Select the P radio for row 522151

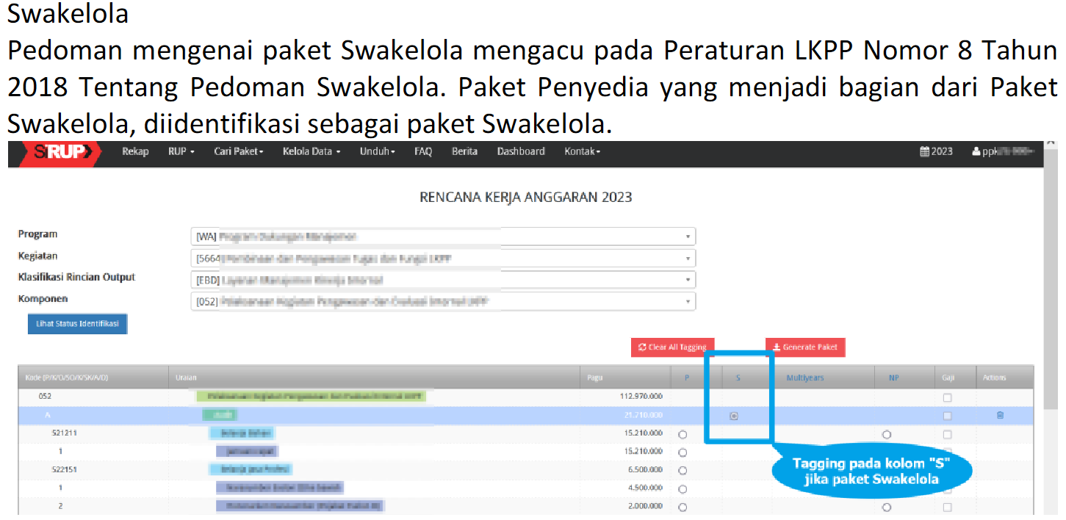pos(683,470)
